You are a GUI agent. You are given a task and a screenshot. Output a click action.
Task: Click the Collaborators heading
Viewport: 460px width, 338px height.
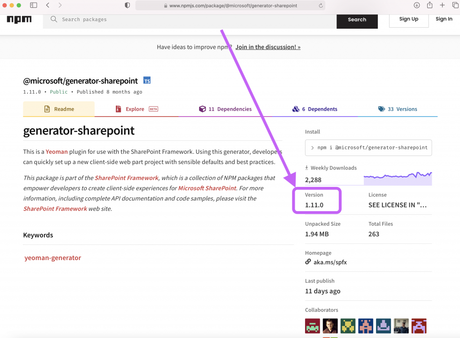[x=322, y=310]
